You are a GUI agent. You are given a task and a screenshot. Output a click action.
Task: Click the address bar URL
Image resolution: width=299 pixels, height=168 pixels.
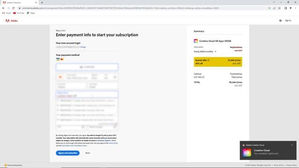pyautogui.click(x=121, y=8)
